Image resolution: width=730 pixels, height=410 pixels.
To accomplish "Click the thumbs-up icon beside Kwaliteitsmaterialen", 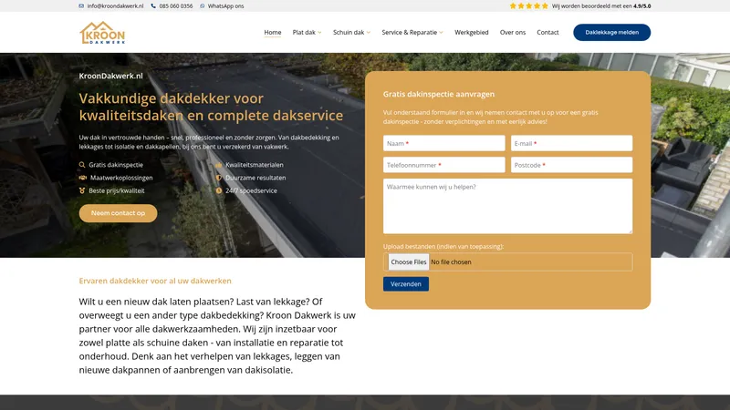I will pyautogui.click(x=219, y=165).
